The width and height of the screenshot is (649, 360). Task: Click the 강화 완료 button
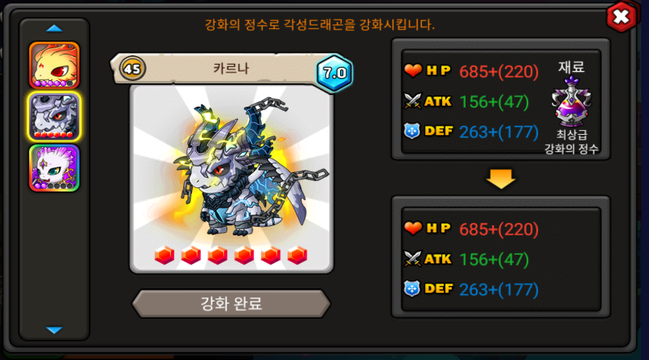(231, 304)
